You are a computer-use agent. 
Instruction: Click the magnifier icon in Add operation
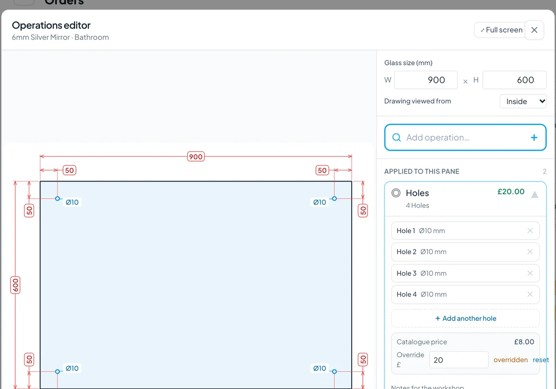click(x=397, y=138)
